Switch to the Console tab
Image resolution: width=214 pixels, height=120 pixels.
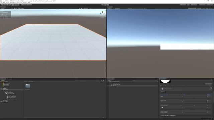pos(10,79)
